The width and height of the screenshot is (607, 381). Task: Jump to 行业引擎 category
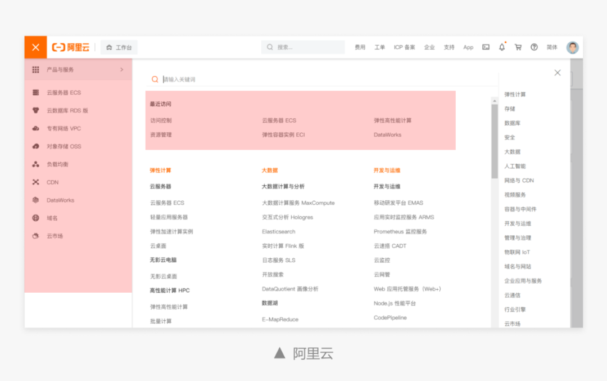515,310
